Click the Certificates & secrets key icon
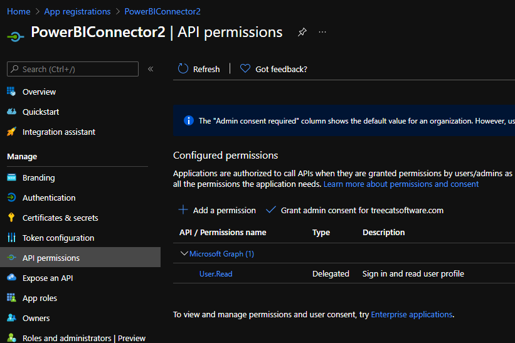 [x=11, y=218]
